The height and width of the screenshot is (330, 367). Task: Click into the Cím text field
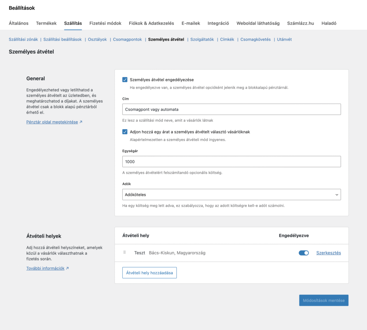231,109
